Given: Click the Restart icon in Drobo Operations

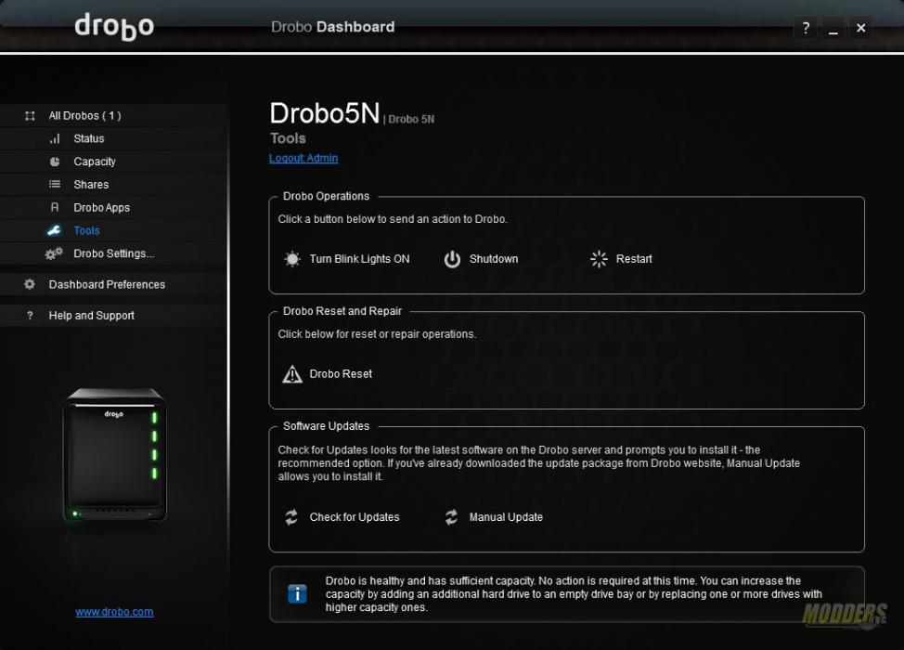Looking at the screenshot, I should click(x=599, y=259).
